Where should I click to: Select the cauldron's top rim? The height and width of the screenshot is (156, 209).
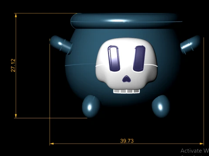(126, 21)
